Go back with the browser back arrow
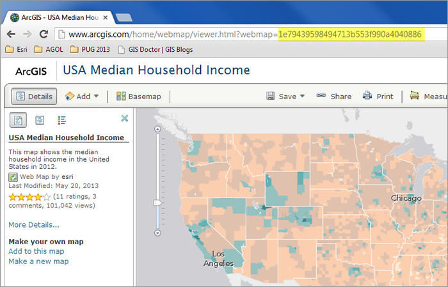448x287 pixels. point(11,35)
